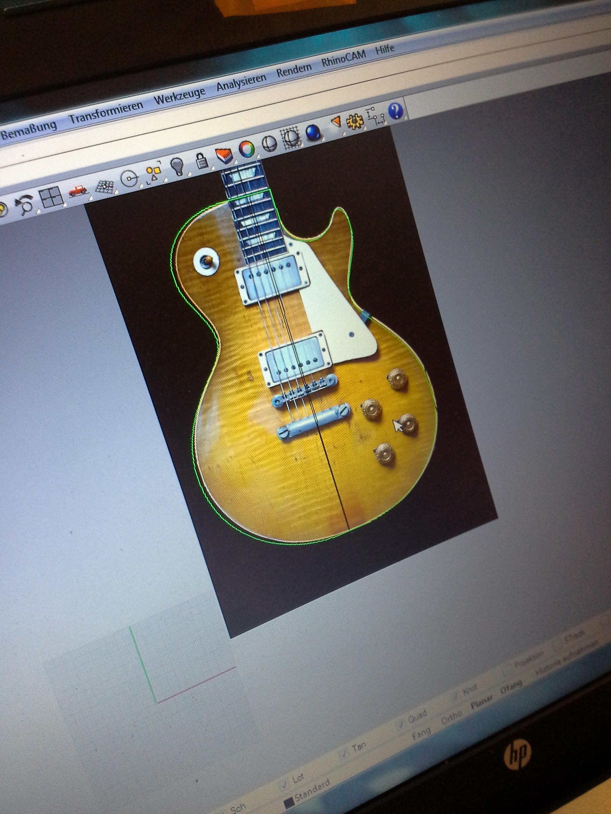Click the circle object snap icon
The height and width of the screenshot is (814, 611).
129,178
